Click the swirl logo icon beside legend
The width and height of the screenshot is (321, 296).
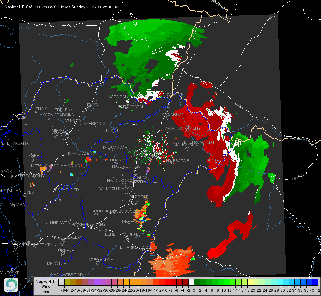pyautogui.click(x=11, y=285)
